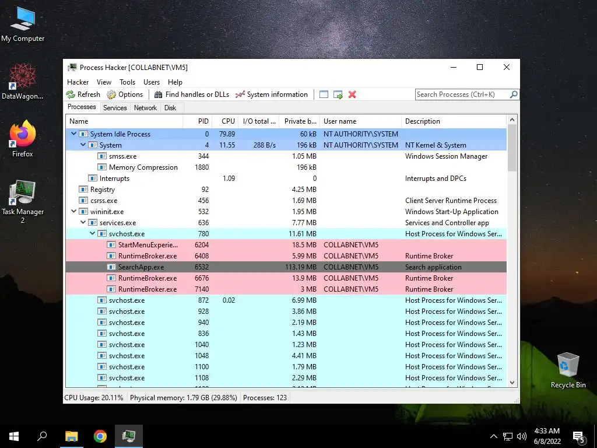Click the vertical scrollbar thumb
The image size is (597, 448).
click(x=512, y=148)
